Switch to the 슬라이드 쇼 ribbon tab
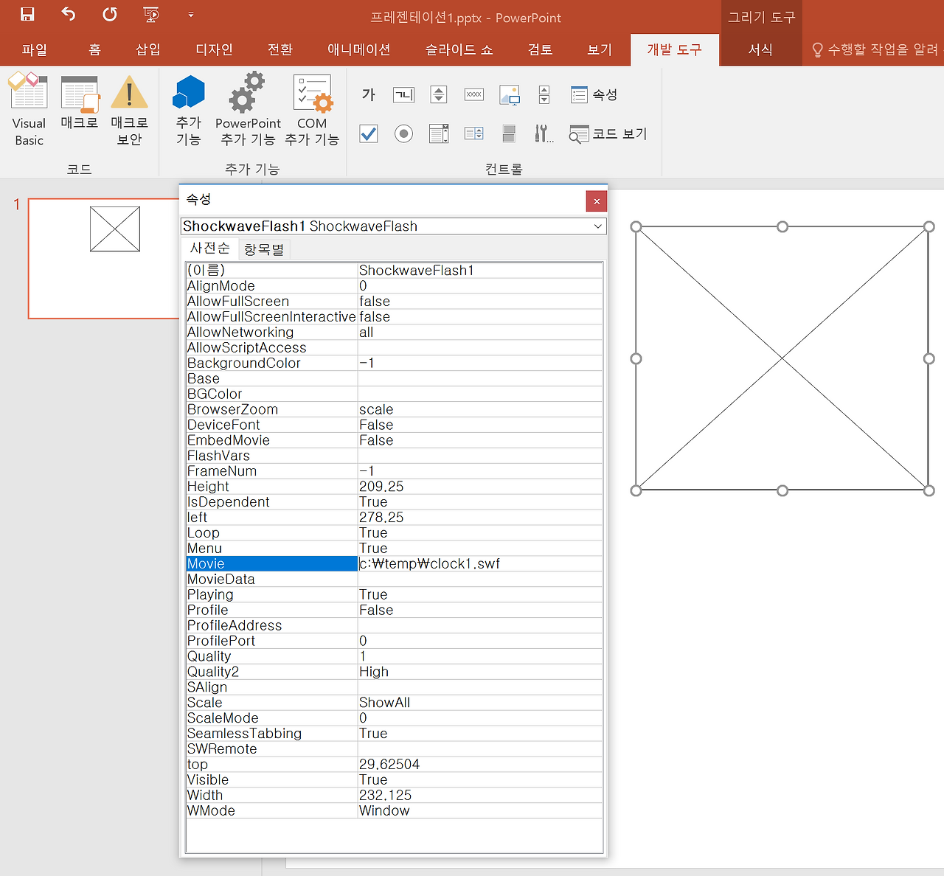The width and height of the screenshot is (944, 876). click(459, 49)
